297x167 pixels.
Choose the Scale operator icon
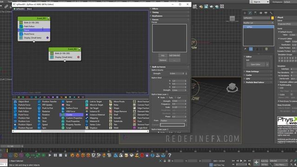click(39, 118)
